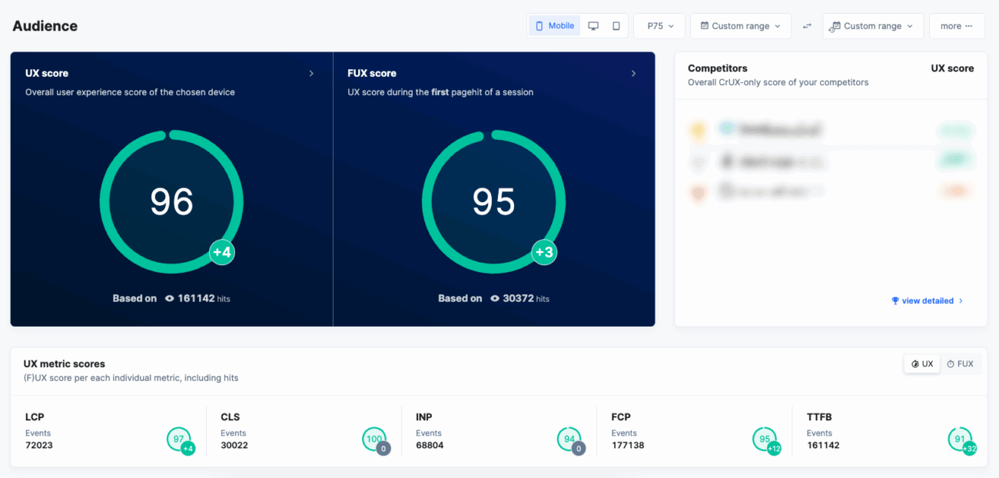The height and width of the screenshot is (478, 999).
Task: Expand the FUX score card chevron
Action: [x=633, y=74]
